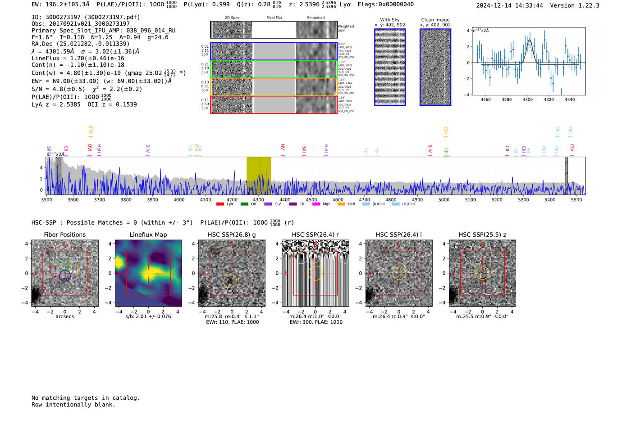The image size is (631, 429).
Task: Click the 'Version 1.22.3' text
Action: [x=575, y=5]
